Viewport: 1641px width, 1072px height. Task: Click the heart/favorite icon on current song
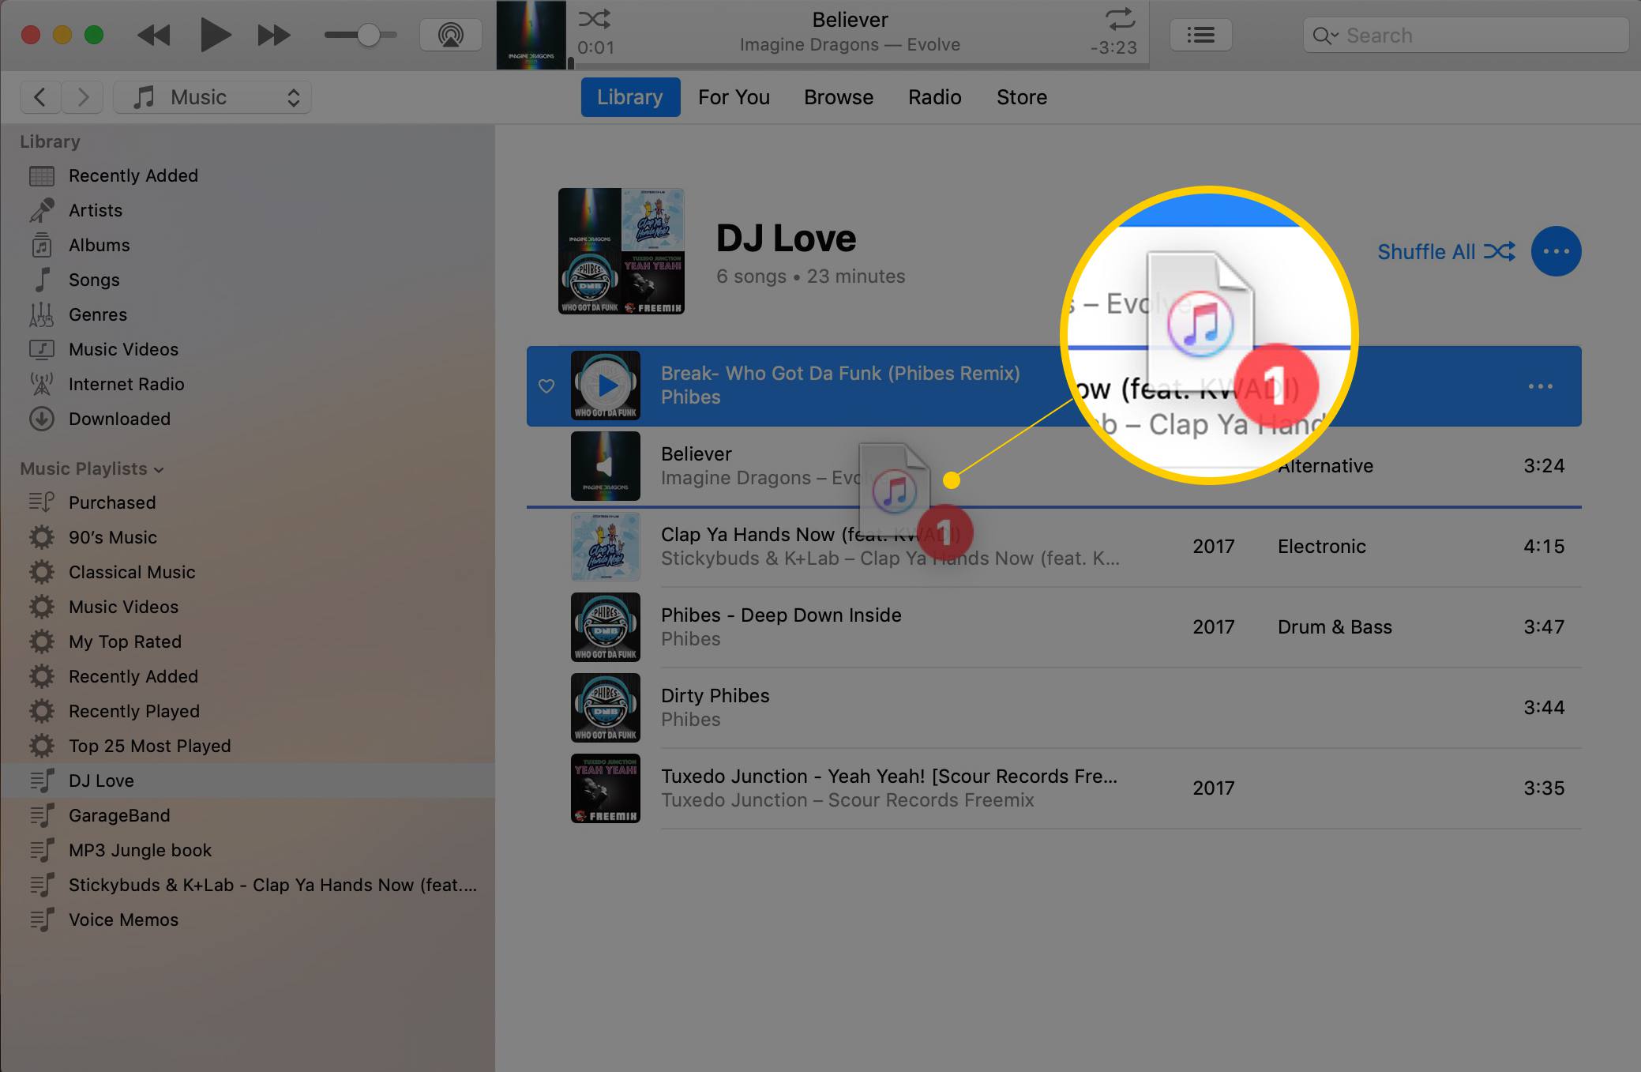546,386
